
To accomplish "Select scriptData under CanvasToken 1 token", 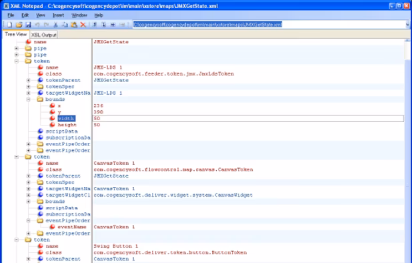I will [x=61, y=208].
